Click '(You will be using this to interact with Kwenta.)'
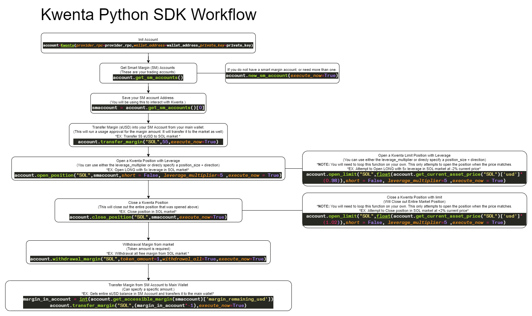Image resolution: width=532 pixels, height=316 pixels. click(148, 102)
